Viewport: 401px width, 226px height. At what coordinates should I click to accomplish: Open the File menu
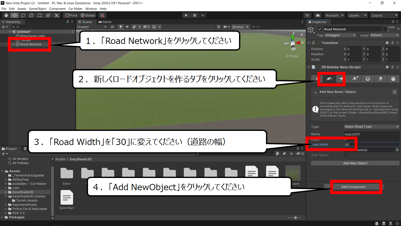4,9
